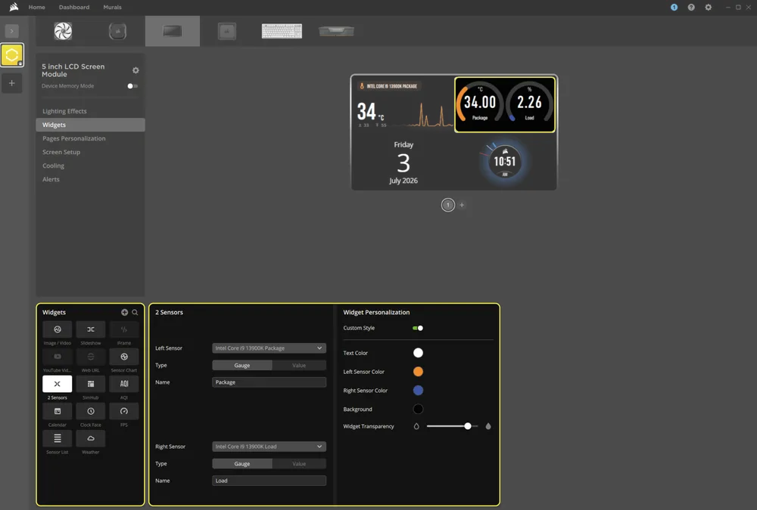This screenshot has width=757, height=510.
Task: Click the add widget plus icon
Action: point(125,312)
